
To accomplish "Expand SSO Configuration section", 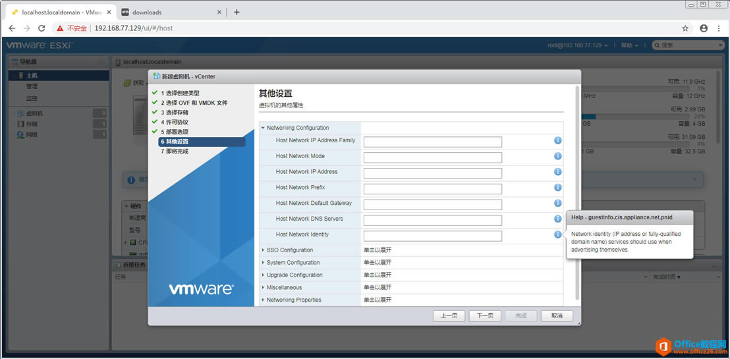I will 263,250.
